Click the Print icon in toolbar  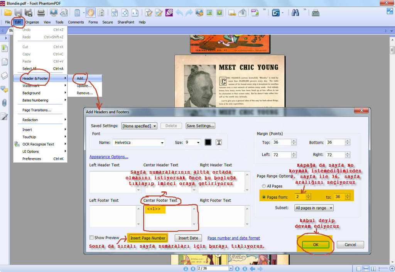tap(41, 12)
